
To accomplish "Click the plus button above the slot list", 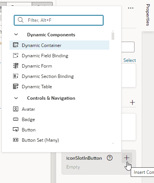I will (132, 102).
